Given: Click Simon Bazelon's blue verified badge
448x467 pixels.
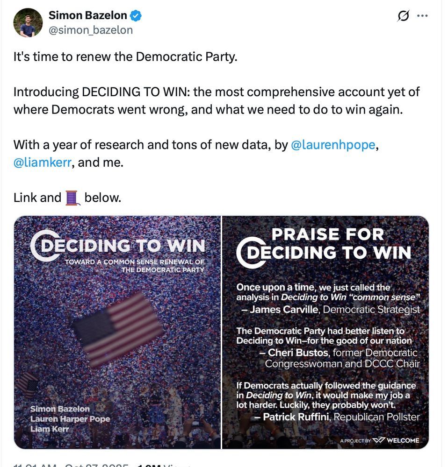Looking at the screenshot, I should (135, 14).
